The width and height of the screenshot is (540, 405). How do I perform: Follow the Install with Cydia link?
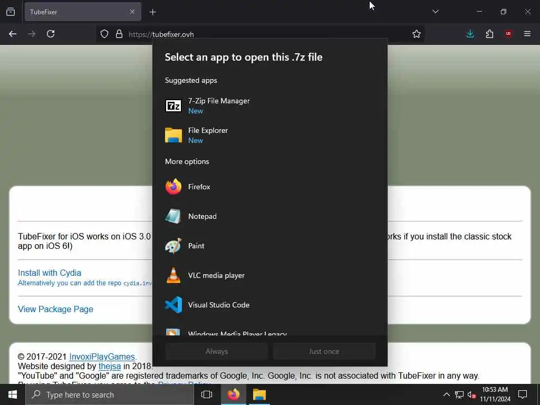click(x=50, y=273)
